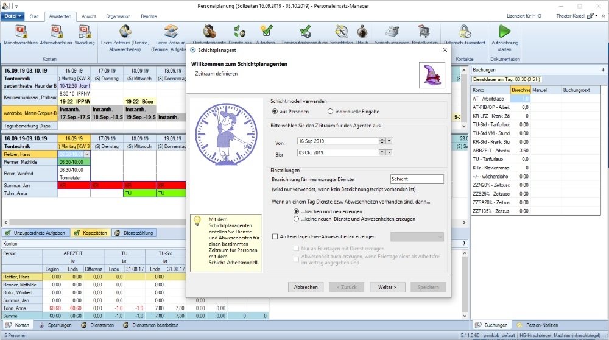Open the Bis date calendar dropdown
Image resolution: width=609 pixels, height=340 pixels.
tap(389, 153)
